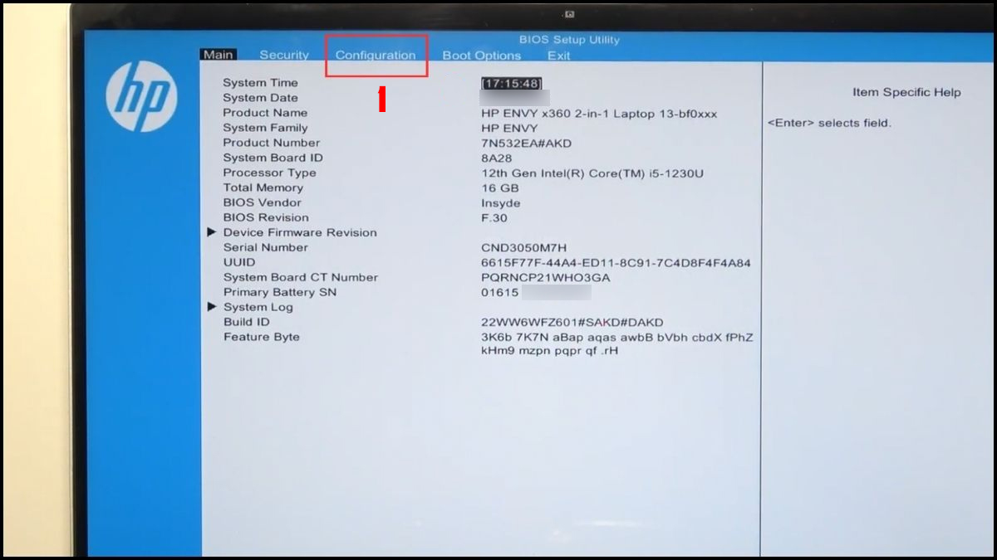Open the Security tab
This screenshot has width=997, height=560.
tap(283, 55)
